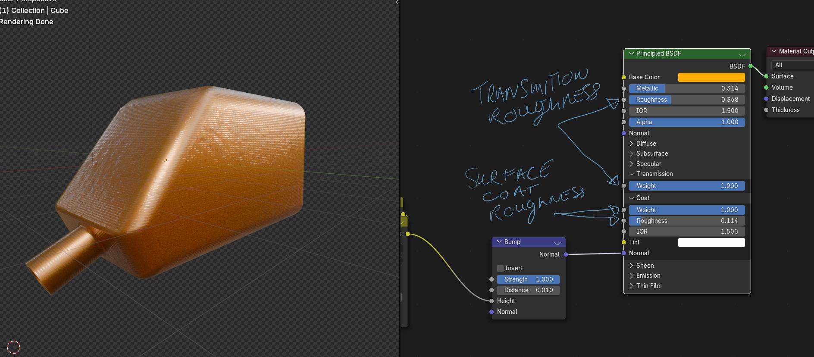Expand the Diffuse panel
The width and height of the screenshot is (814, 357).
coord(632,144)
